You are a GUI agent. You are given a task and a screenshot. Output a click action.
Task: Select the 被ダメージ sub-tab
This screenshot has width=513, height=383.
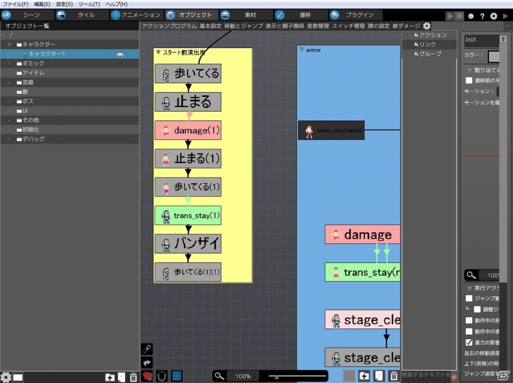406,26
